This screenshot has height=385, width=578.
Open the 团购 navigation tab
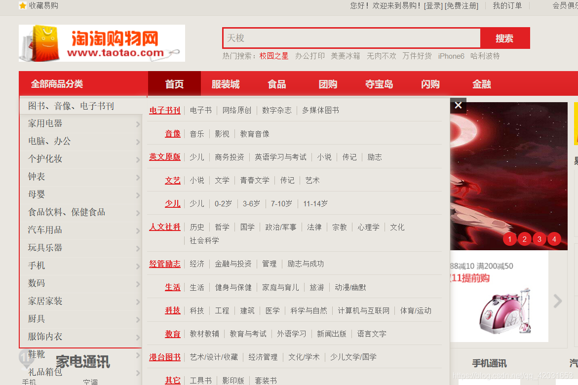coord(328,84)
